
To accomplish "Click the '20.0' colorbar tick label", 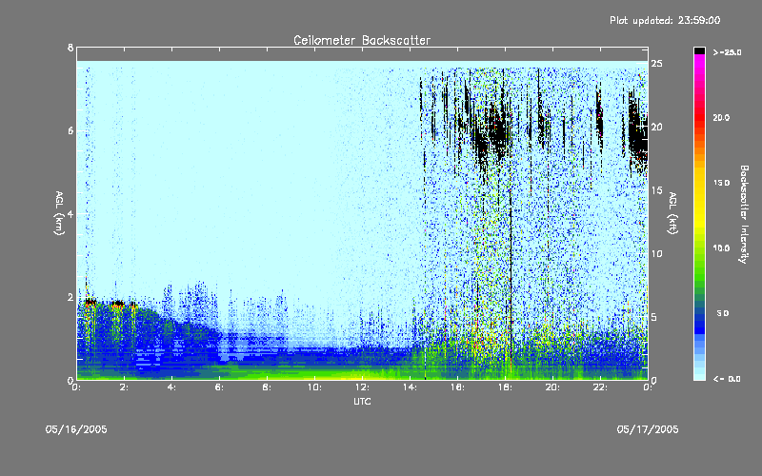I will [721, 117].
